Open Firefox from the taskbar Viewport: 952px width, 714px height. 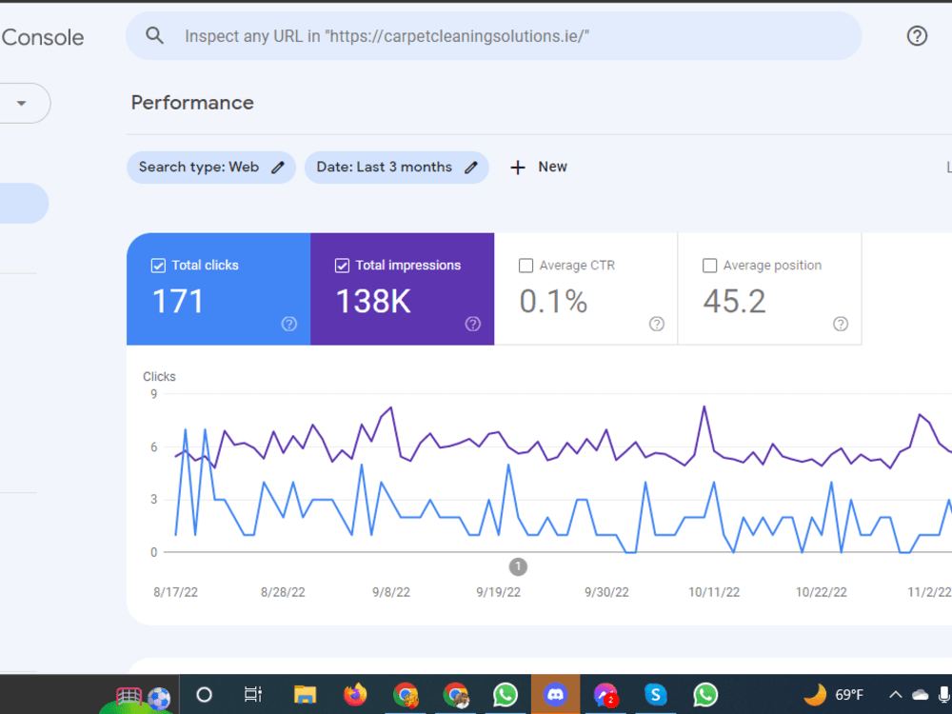pyautogui.click(x=355, y=695)
